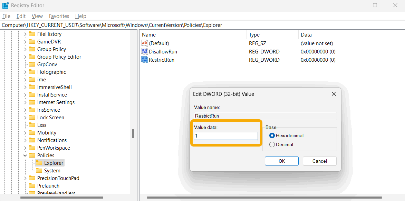This screenshot has width=405, height=201.
Task: Click the "(value not set)" data cell
Action: pos(317,43)
